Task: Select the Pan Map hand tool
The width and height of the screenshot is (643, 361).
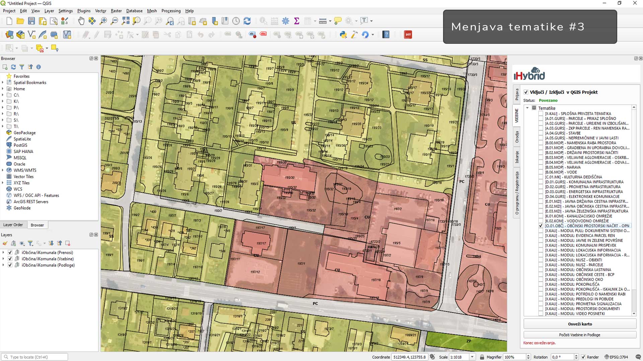Action: click(81, 21)
